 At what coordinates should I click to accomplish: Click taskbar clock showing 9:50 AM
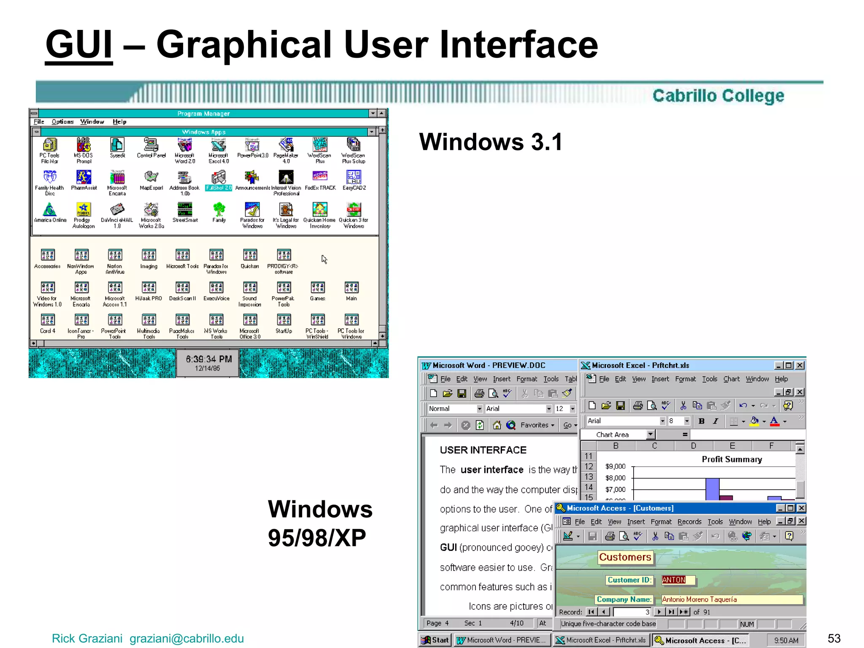pos(786,640)
